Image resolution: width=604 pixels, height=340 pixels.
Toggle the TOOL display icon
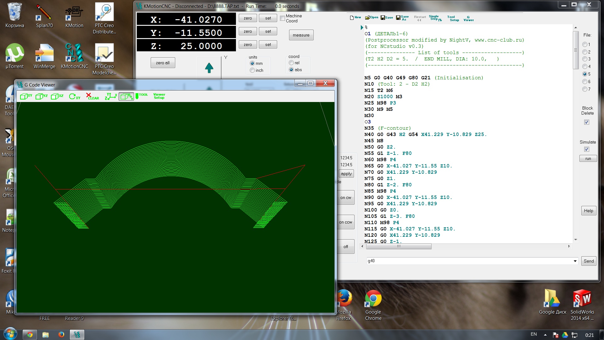[142, 96]
